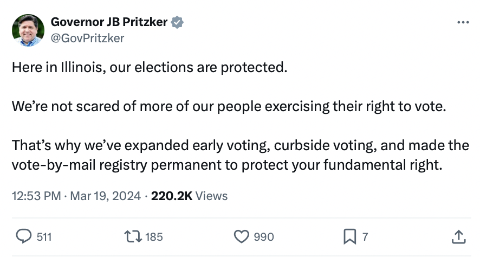480x257 pixels.
Task: Open the @GovPritzker handle link
Action: pyautogui.click(x=87, y=37)
